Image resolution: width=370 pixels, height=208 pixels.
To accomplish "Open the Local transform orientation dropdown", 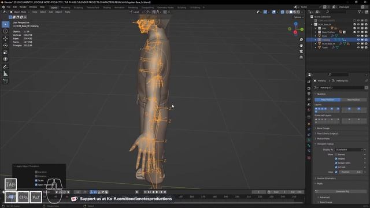I will click(x=136, y=12).
